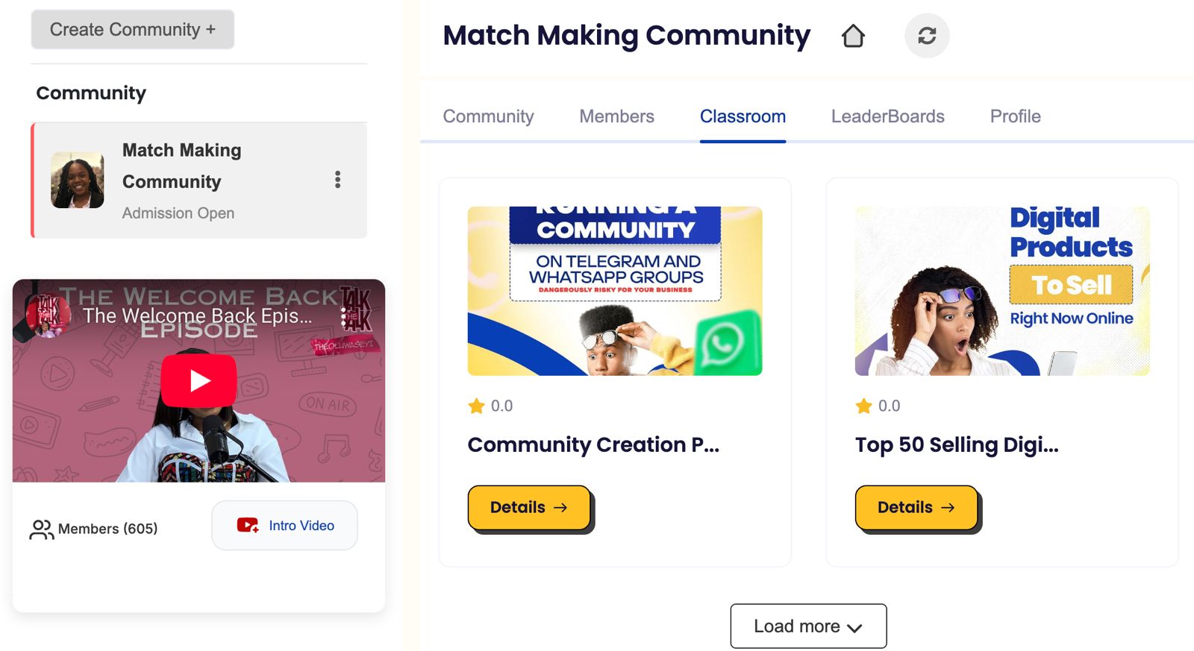Switch to the Members tab

click(x=616, y=116)
